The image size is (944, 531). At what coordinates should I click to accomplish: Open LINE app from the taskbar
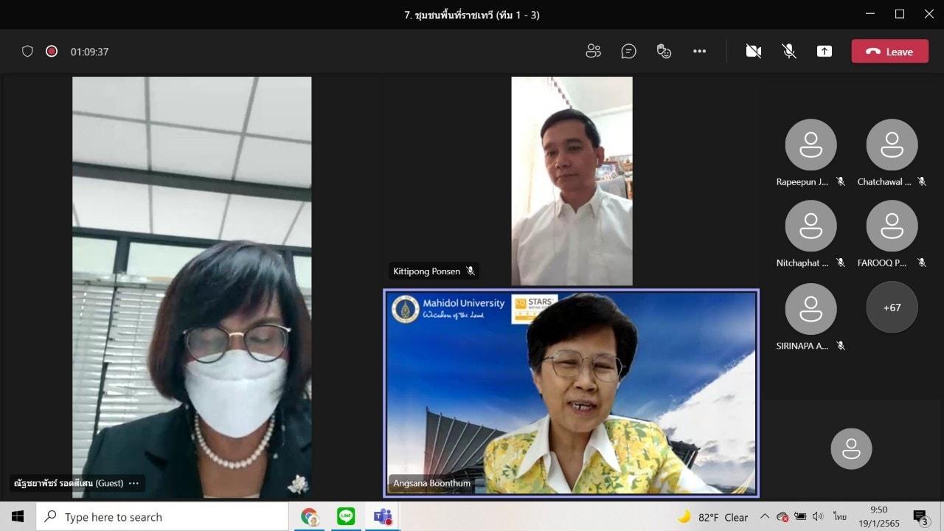(x=346, y=516)
